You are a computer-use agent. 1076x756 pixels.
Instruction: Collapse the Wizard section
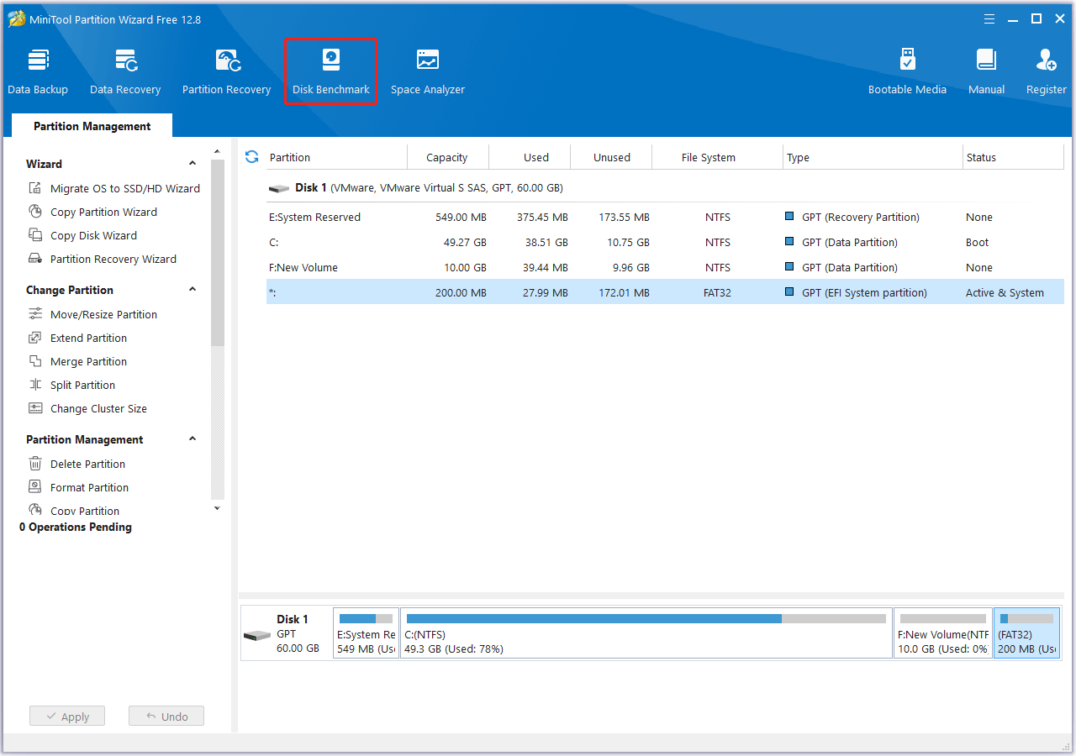point(193,163)
